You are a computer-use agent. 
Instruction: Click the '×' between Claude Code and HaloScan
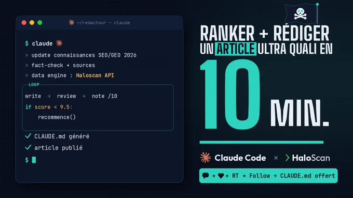276,158
